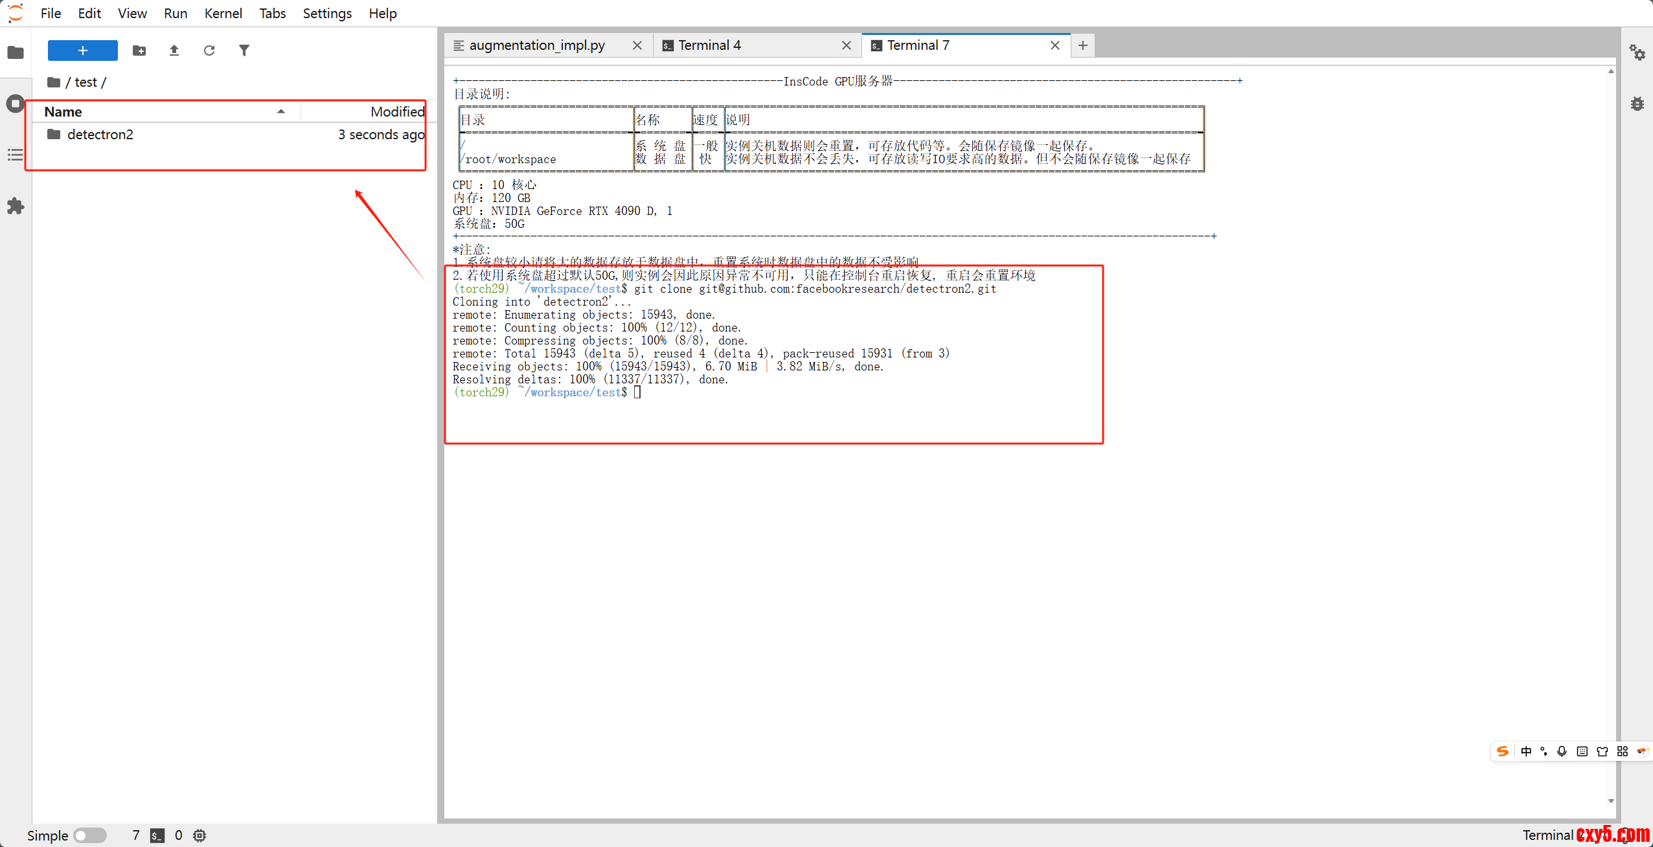Toggle Simple interface mode switch
Screen dimensions: 1653x847
[89, 835]
